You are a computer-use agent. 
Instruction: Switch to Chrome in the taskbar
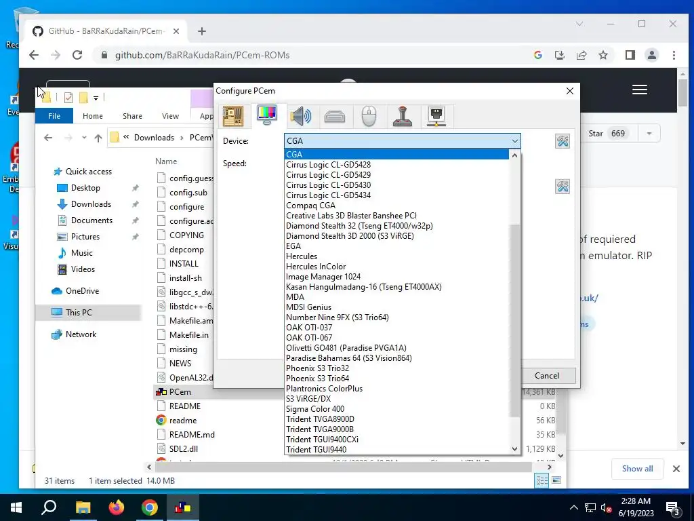pos(150,507)
